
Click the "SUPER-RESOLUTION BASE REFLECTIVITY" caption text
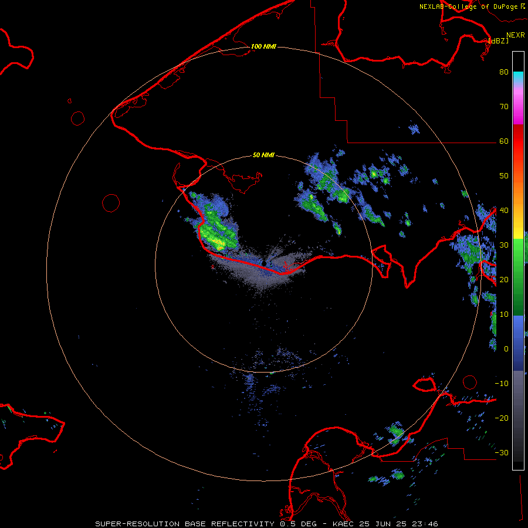[x=185, y=524]
